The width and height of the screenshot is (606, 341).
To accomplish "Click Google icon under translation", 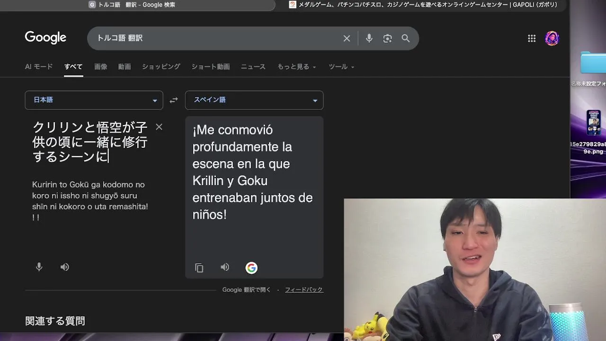I will click(x=251, y=268).
